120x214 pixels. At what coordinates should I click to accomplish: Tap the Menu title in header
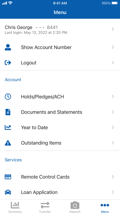coord(60,12)
